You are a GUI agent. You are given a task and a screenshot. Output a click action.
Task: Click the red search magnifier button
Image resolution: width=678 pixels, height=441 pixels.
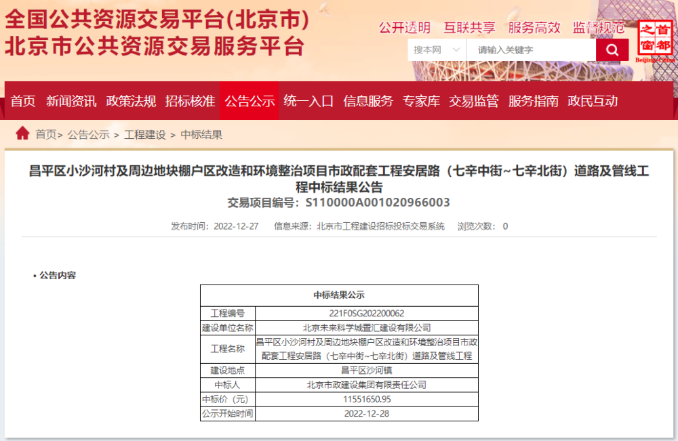(612, 50)
